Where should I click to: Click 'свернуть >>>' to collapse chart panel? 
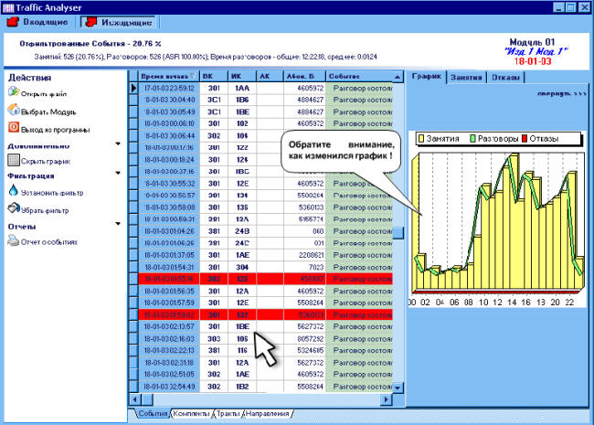[561, 94]
